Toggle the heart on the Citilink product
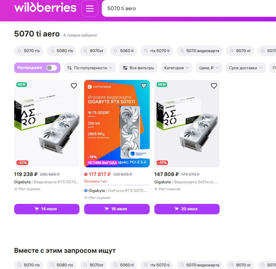 click(144, 86)
